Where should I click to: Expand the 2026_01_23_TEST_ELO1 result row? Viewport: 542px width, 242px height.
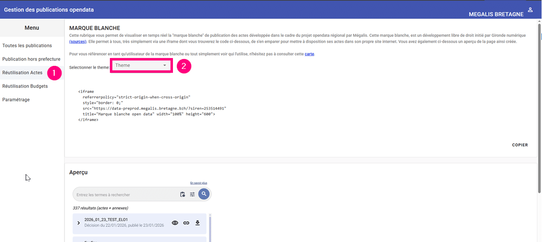click(x=79, y=223)
